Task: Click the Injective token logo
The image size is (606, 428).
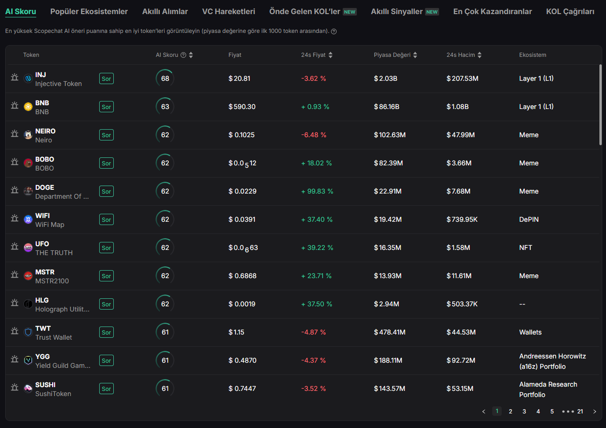Action: 28,78
